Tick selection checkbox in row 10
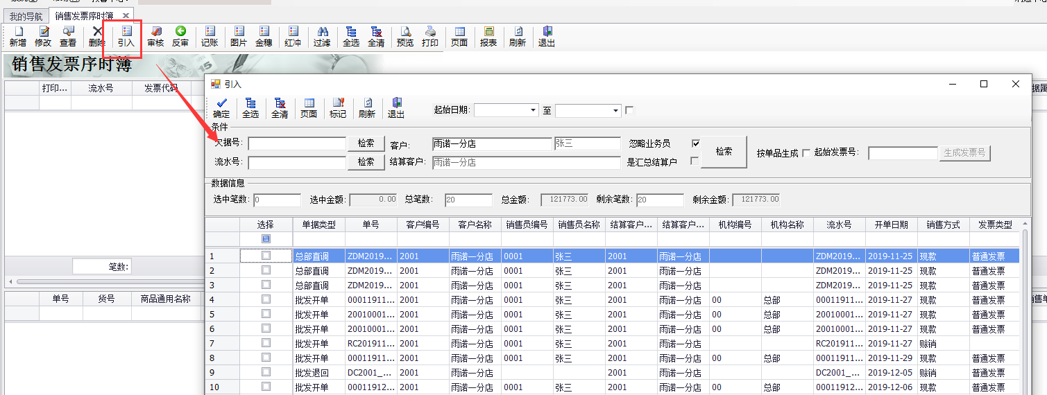 click(266, 387)
